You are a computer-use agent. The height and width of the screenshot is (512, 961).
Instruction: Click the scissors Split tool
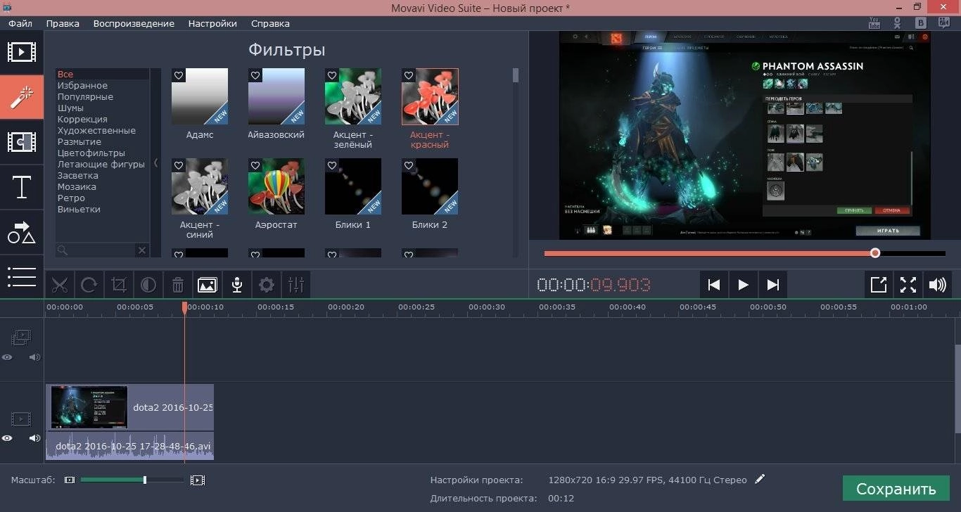click(60, 285)
